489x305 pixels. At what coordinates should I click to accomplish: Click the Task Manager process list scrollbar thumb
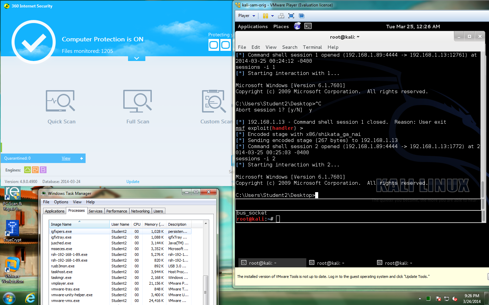[205, 290]
